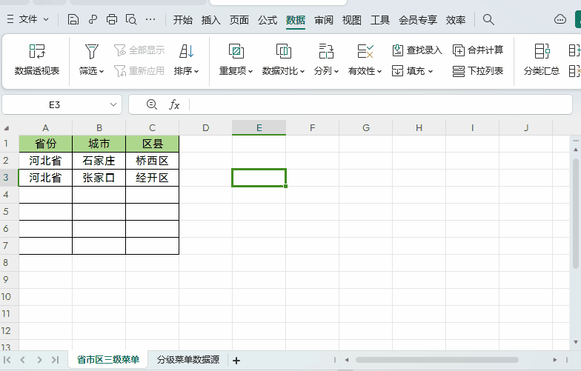Screen dimensions: 581x371
Task: Expand the 筛选 dropdown arrow
Action: pyautogui.click(x=102, y=71)
